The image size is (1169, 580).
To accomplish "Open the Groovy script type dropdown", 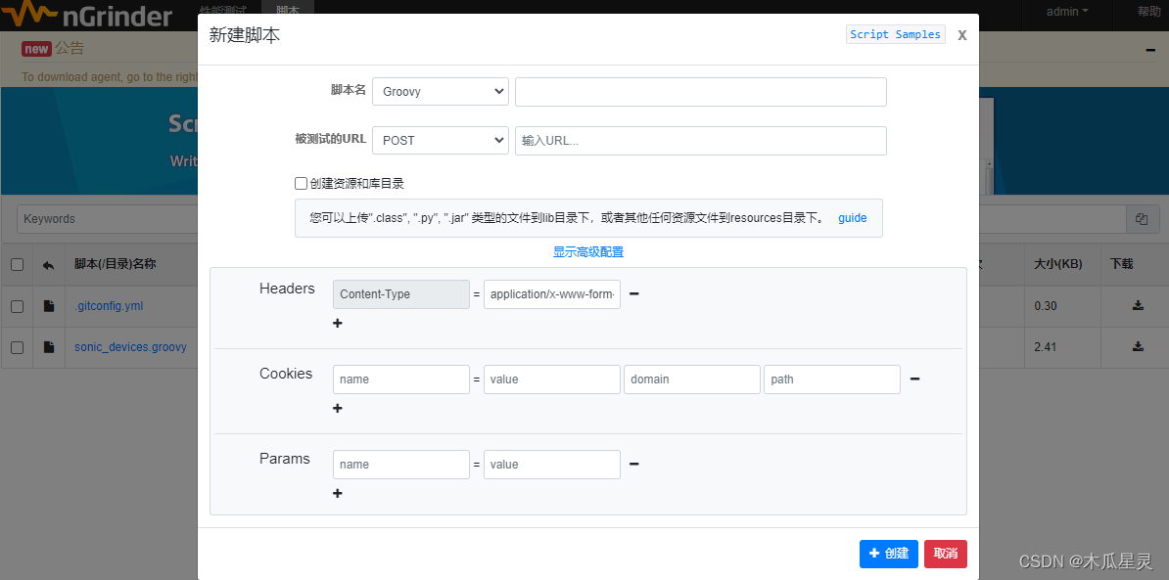I will point(440,91).
